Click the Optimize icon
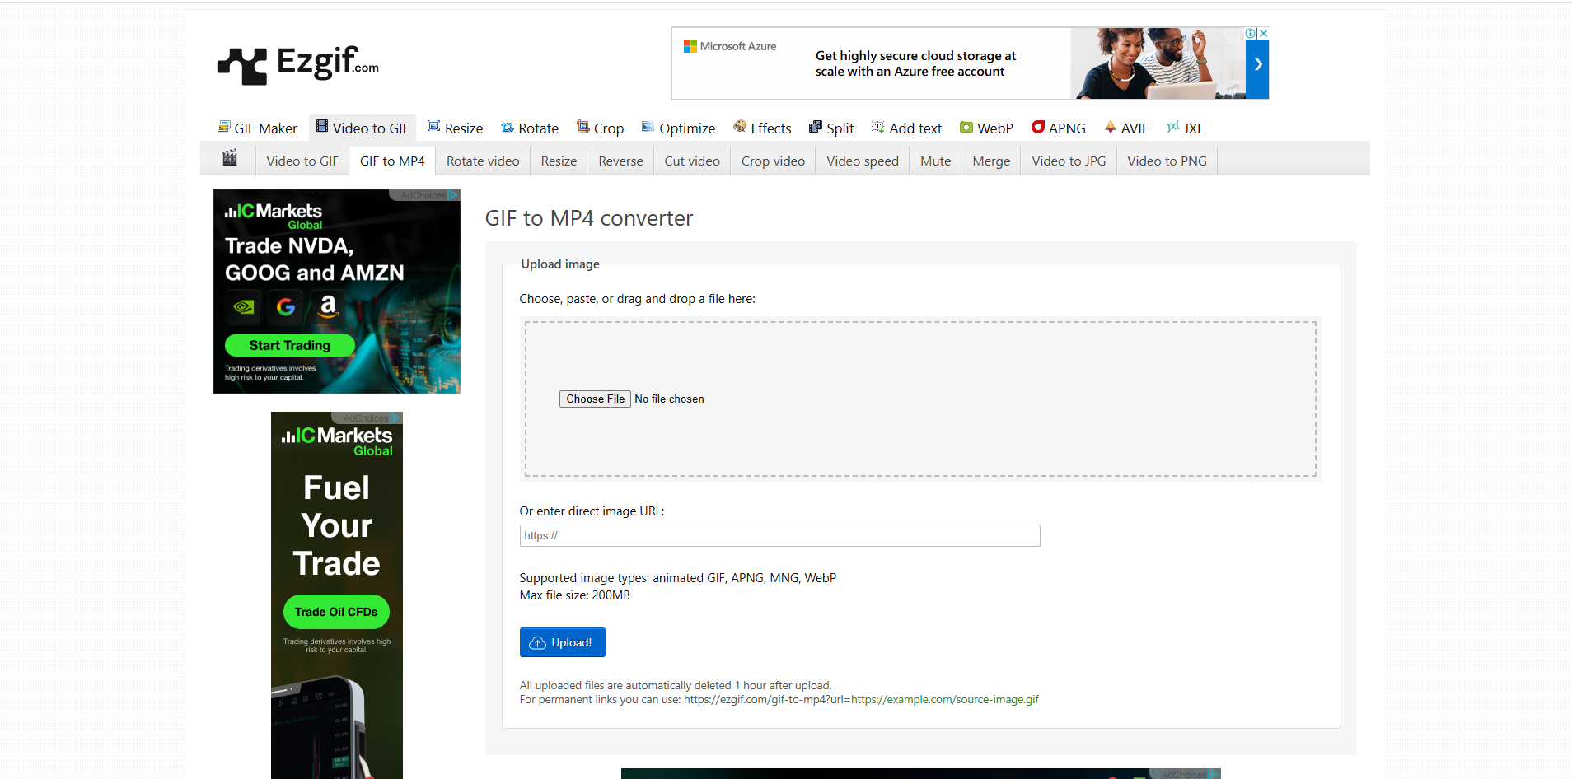This screenshot has width=1572, height=779. click(648, 127)
